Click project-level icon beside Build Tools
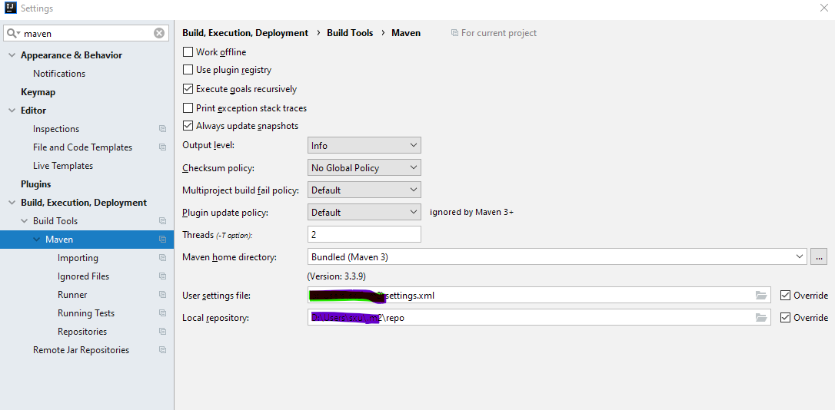The image size is (835, 410). (x=162, y=220)
